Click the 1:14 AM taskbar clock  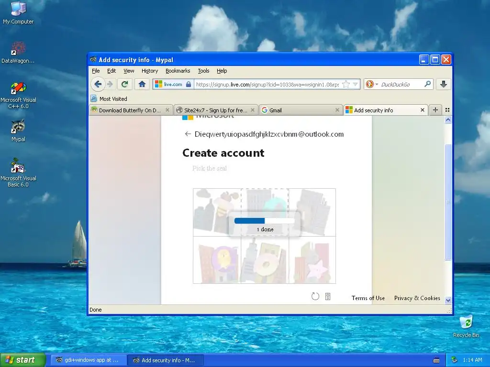coord(472,360)
